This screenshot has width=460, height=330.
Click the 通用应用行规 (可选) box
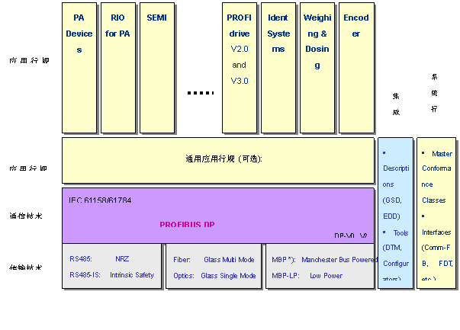coord(218,160)
